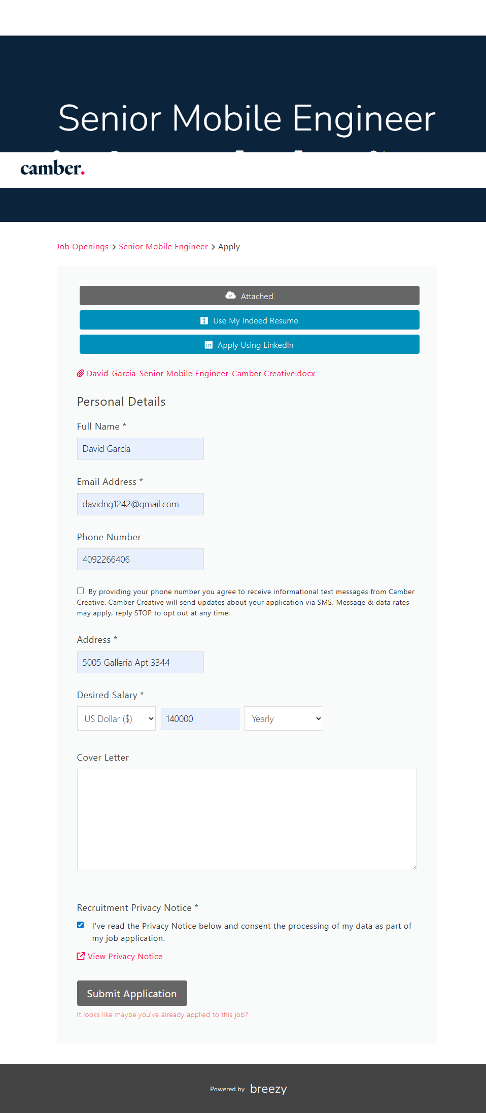The height and width of the screenshot is (1113, 486).
Task: Click the cloud icon on Attached button
Action: [230, 296]
